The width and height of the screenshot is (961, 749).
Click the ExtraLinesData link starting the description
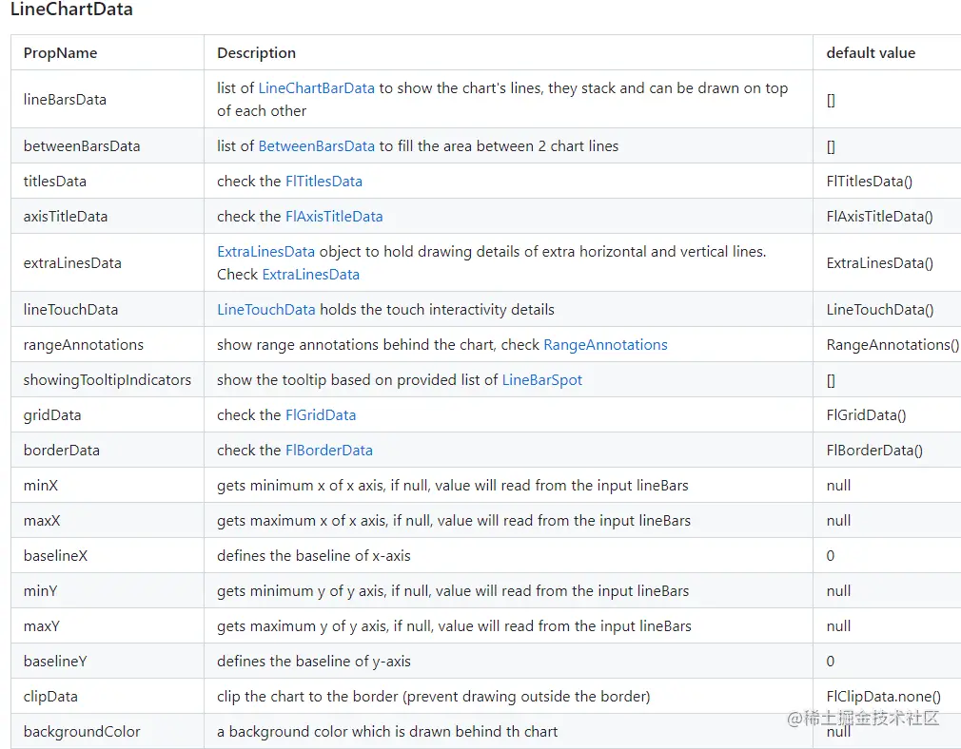pyautogui.click(x=265, y=252)
